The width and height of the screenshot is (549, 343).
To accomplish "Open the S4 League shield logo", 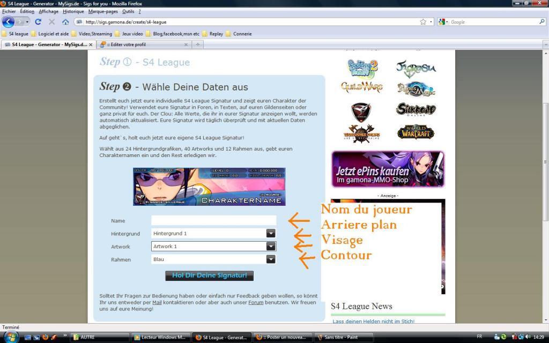I will (x=361, y=112).
